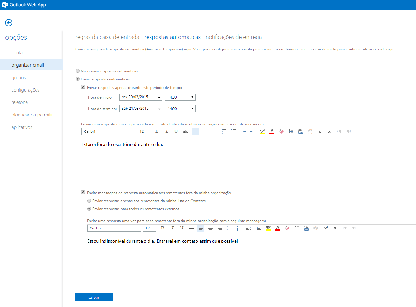Viewport: 416px width, 307px height.
Task: Insert bullet list in internal message toolbar
Action: coord(224,131)
